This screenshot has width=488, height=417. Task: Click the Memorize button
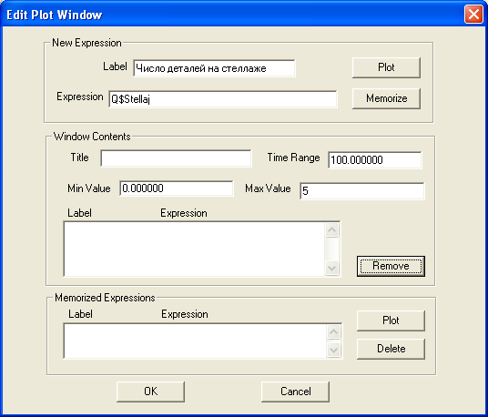pyautogui.click(x=386, y=98)
